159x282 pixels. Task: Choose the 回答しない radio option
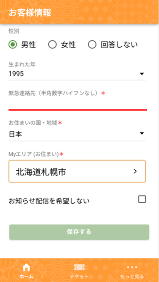92,44
